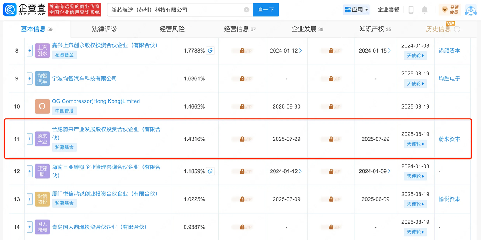Click the 1.4316% shareholding value
The image size is (481, 240).
194,139
